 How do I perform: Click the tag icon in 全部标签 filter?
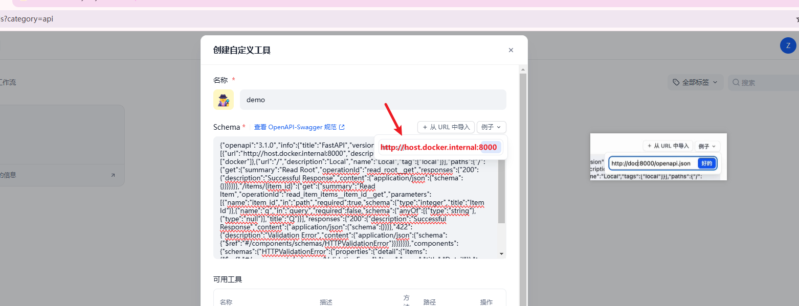point(676,82)
